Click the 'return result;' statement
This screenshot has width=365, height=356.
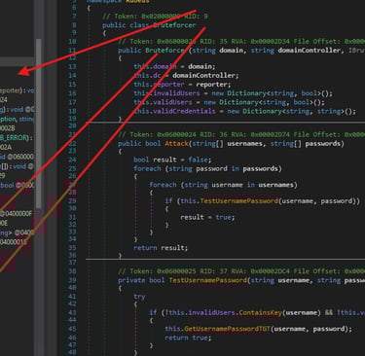click(x=161, y=248)
